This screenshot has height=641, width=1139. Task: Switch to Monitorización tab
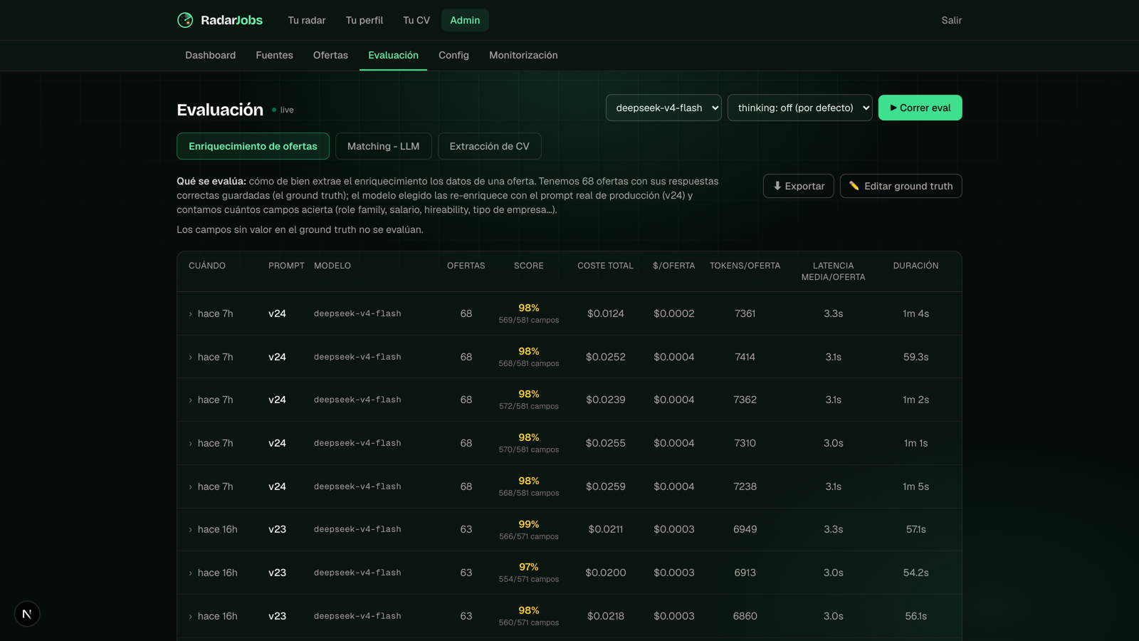[523, 56]
